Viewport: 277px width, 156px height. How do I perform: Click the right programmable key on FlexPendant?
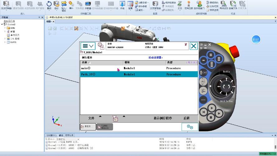click(x=219, y=59)
